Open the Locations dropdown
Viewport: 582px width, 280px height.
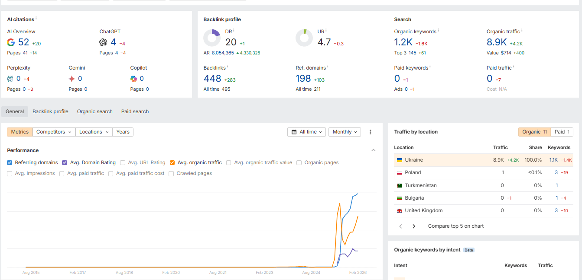(x=94, y=132)
